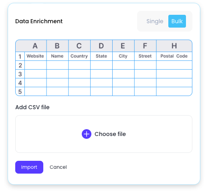Click the Import button
Viewport: 208px width, 194px height.
tap(29, 167)
